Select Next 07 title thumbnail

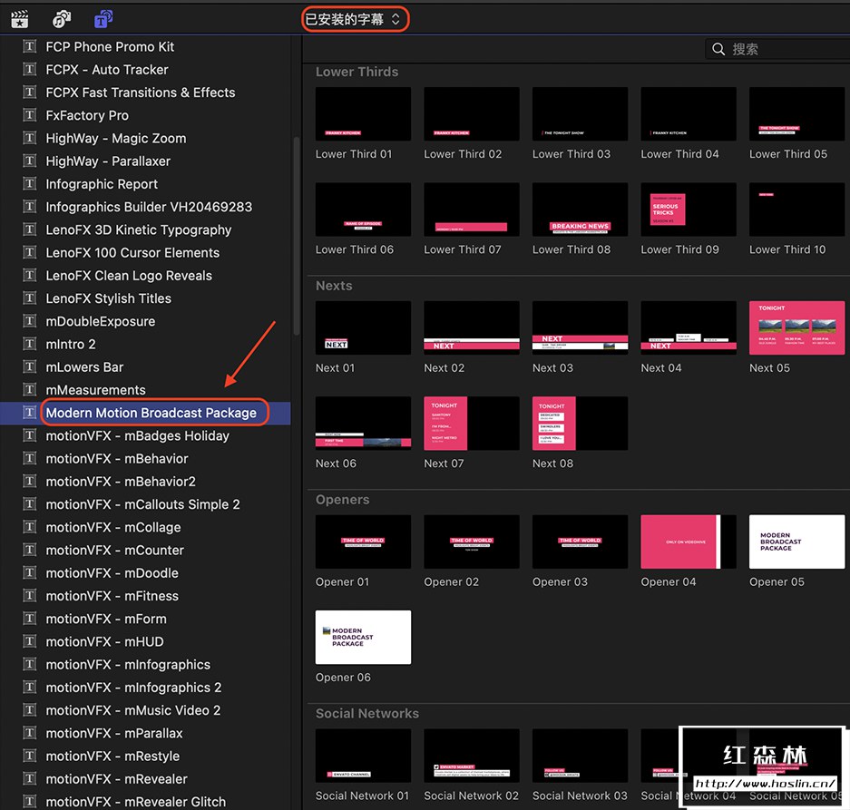click(472, 424)
